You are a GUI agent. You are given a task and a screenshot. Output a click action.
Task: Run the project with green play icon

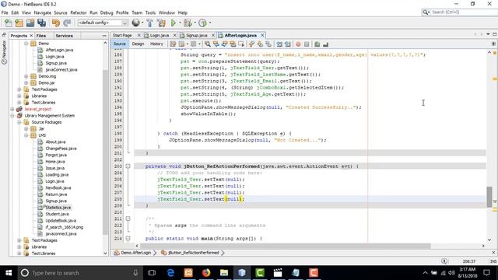(174, 23)
